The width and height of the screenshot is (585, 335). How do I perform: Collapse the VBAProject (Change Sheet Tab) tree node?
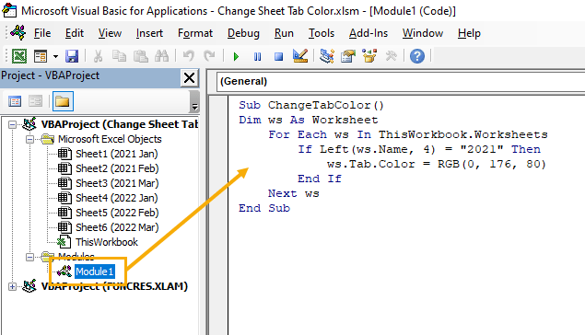pos(12,124)
